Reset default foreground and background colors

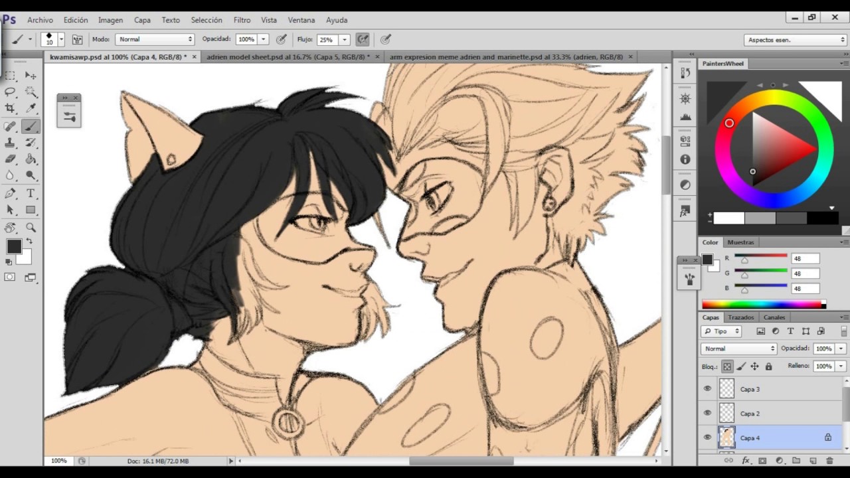point(9,262)
